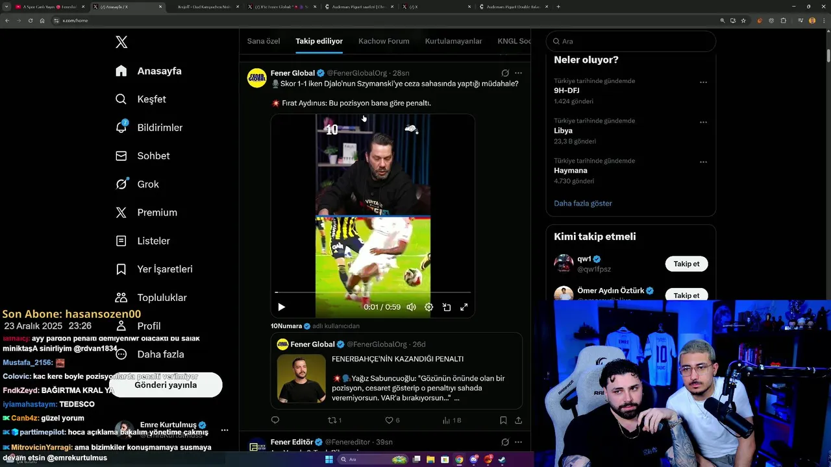Click the Grok icon on Fener Global post

(x=505, y=73)
